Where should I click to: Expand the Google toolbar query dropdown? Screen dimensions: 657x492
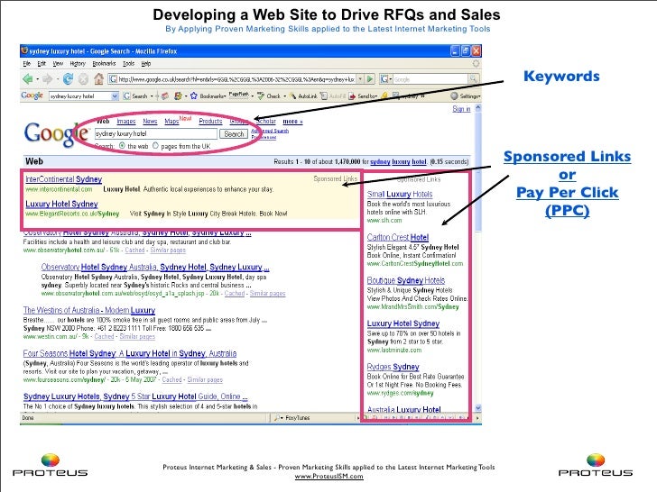tap(115, 96)
